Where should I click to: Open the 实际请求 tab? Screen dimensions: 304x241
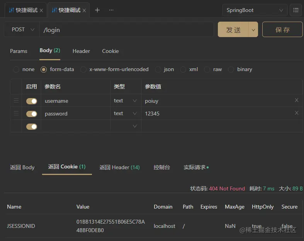tap(196, 167)
